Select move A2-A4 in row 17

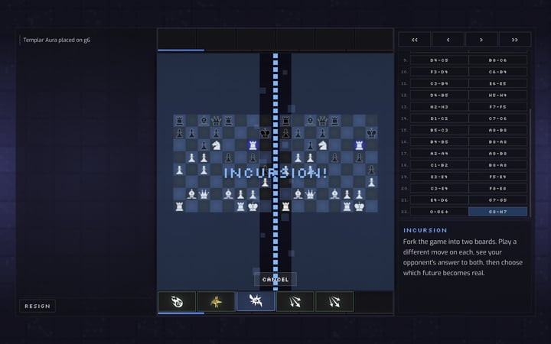coord(439,154)
